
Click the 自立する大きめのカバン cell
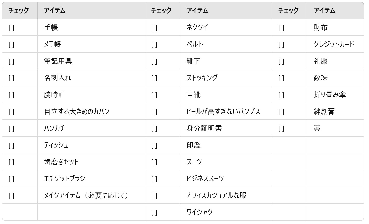(x=77, y=111)
